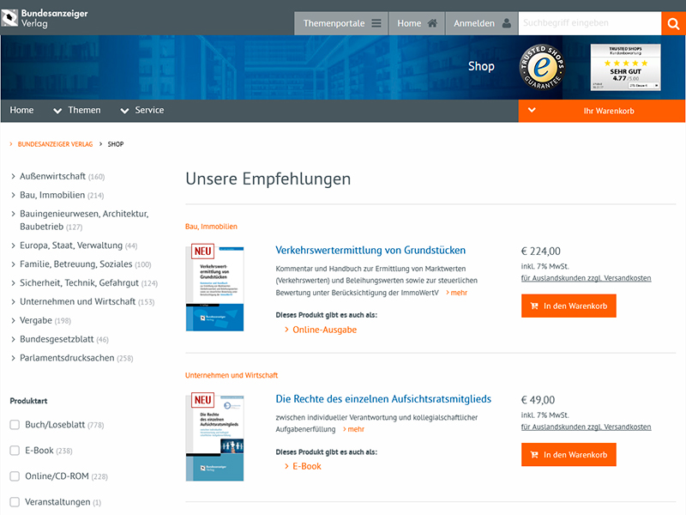Add Aufsichtsratsmitglieds book to the Warenkorb

569,455
